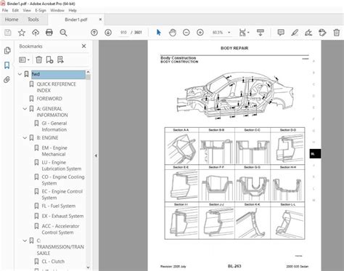Open the E-Sign menu

click(x=41, y=10)
